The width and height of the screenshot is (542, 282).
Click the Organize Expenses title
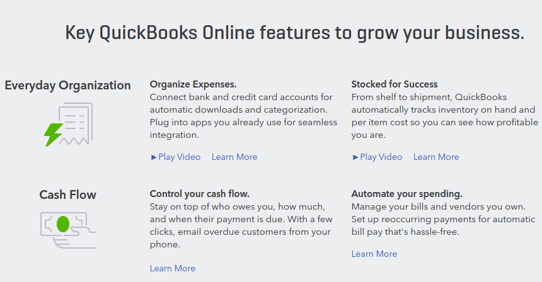pyautogui.click(x=193, y=84)
